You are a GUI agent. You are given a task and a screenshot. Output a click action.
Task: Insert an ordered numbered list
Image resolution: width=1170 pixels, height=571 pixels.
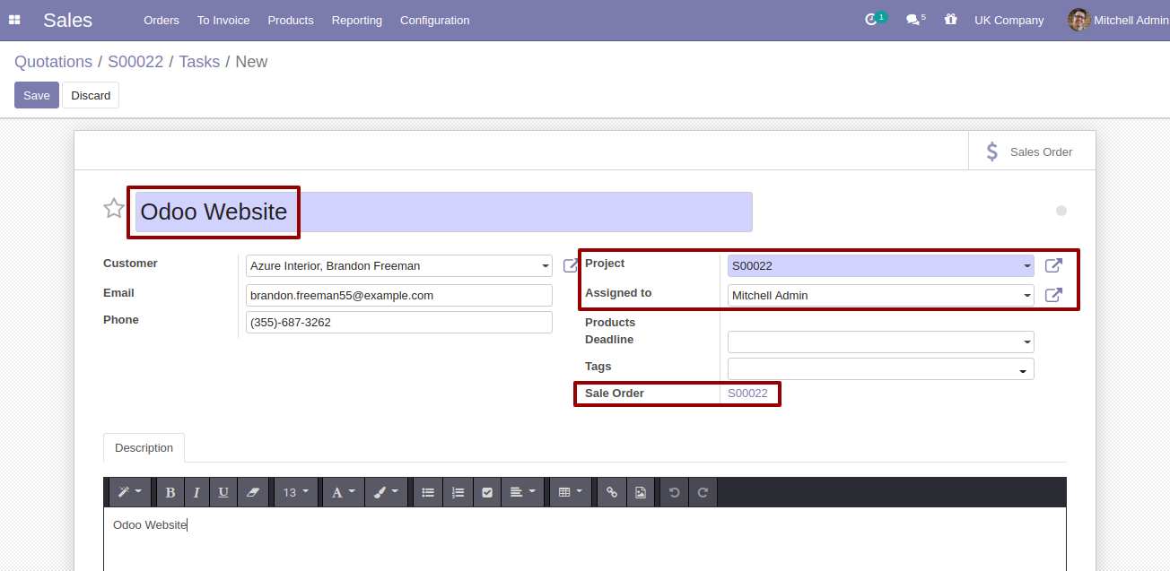point(458,492)
